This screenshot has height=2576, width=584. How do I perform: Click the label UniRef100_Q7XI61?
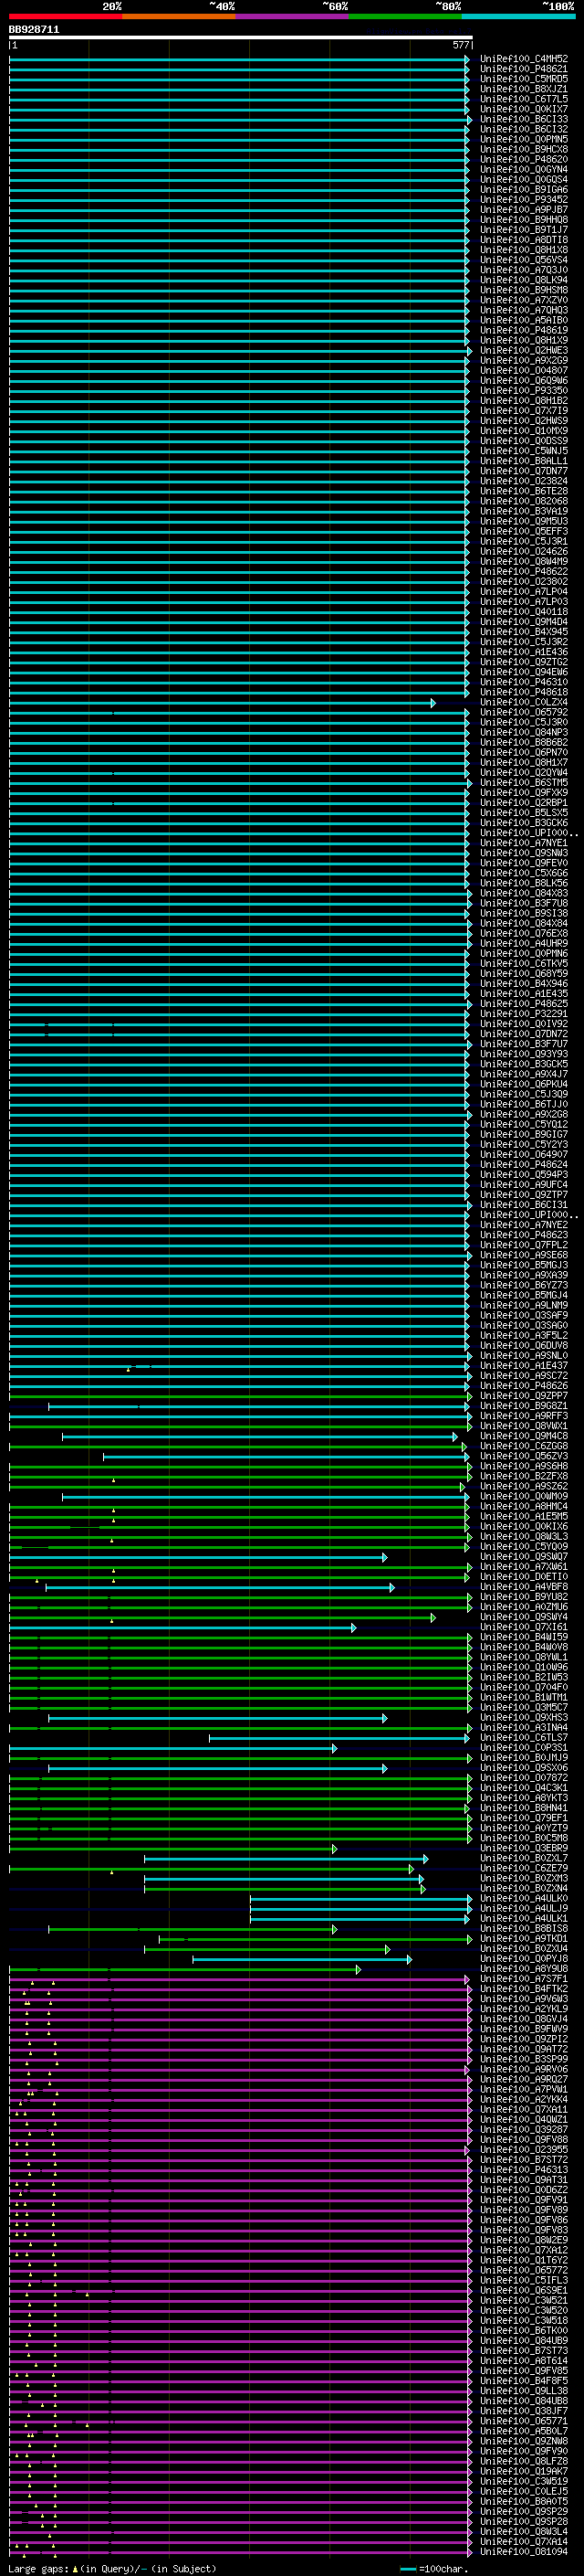pyautogui.click(x=524, y=1628)
